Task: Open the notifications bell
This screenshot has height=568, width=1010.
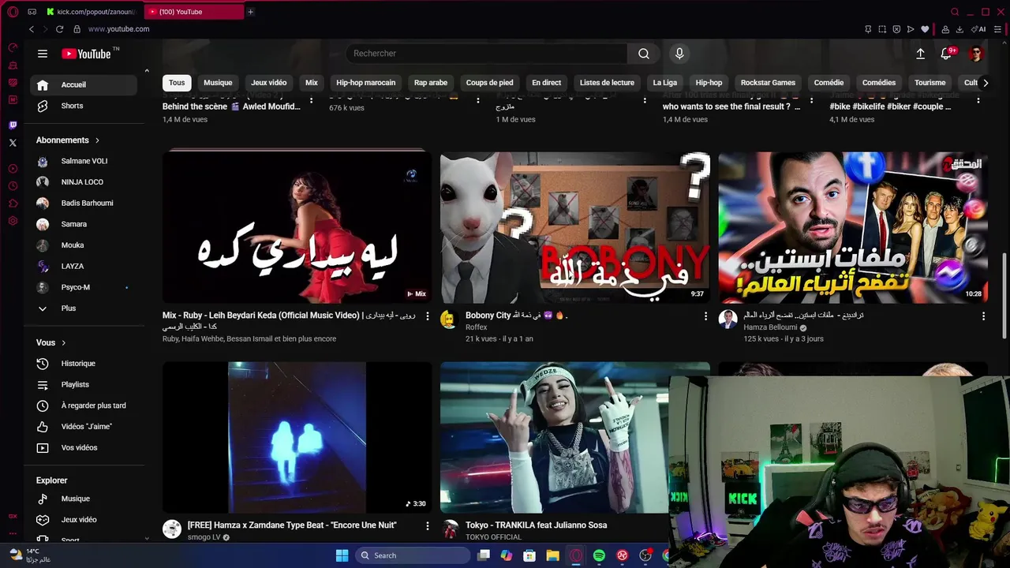Action: [x=946, y=54]
